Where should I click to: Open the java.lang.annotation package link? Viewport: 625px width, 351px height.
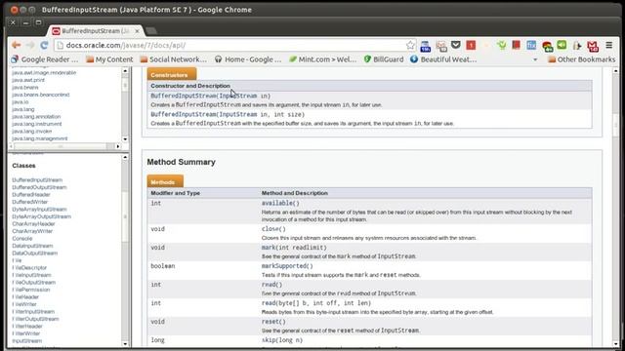(x=36, y=117)
